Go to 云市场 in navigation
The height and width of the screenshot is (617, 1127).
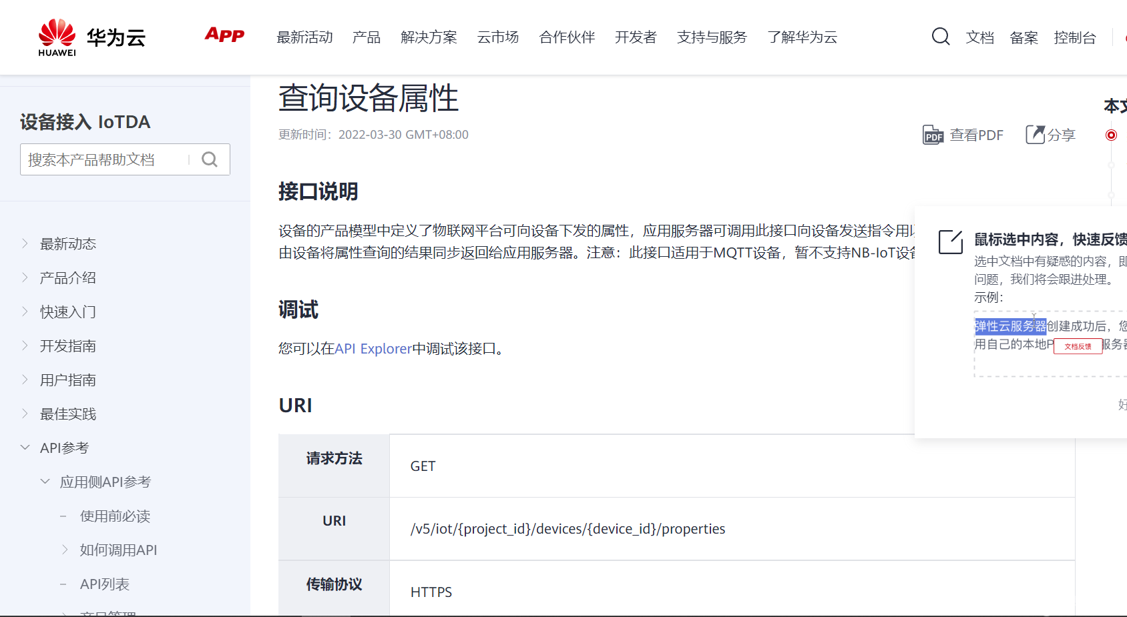[498, 37]
